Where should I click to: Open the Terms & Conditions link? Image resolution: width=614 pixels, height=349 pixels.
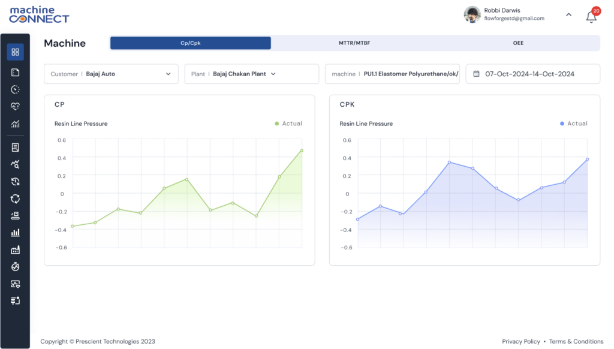click(576, 341)
